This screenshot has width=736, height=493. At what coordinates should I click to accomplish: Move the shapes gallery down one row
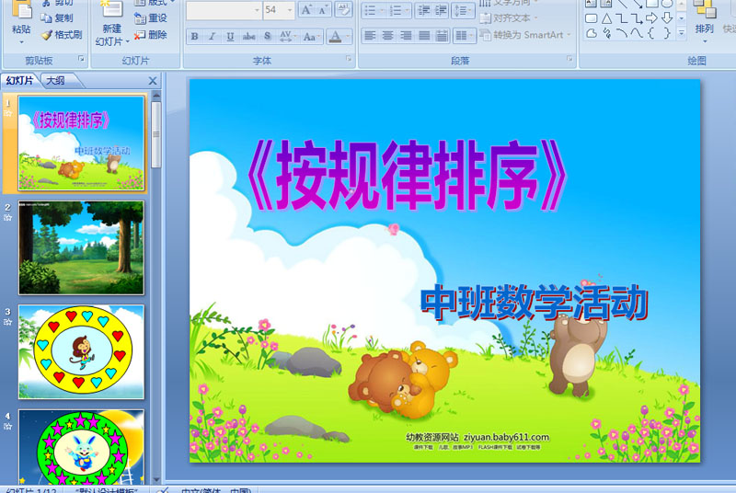pos(682,18)
